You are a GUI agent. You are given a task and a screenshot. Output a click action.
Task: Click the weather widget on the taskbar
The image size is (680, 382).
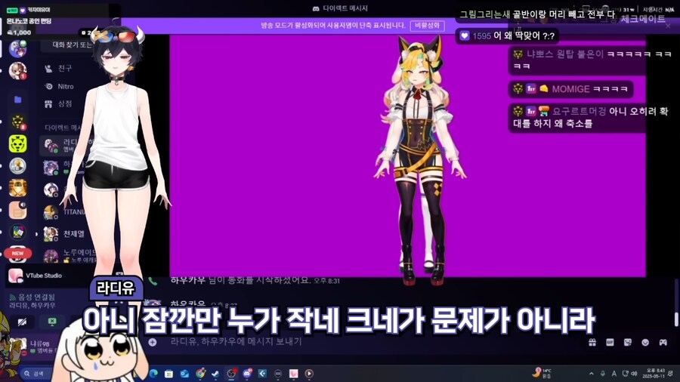coord(542,374)
